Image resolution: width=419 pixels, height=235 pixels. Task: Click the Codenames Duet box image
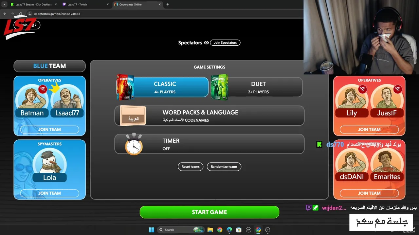[x=219, y=87]
